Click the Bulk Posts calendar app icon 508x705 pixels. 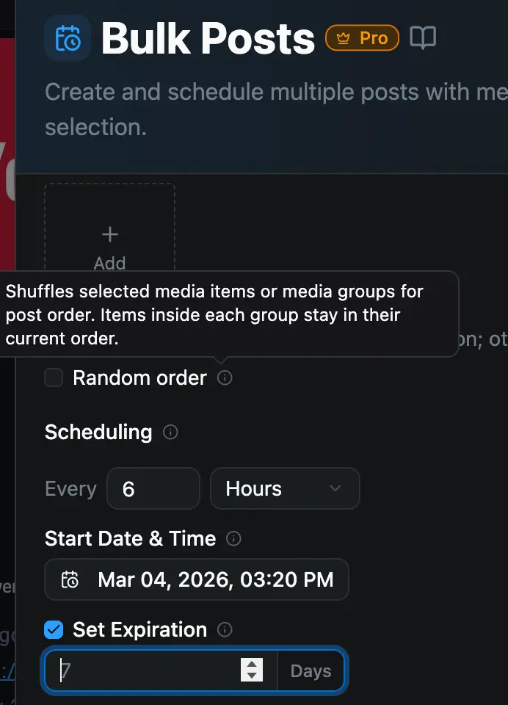click(x=68, y=38)
